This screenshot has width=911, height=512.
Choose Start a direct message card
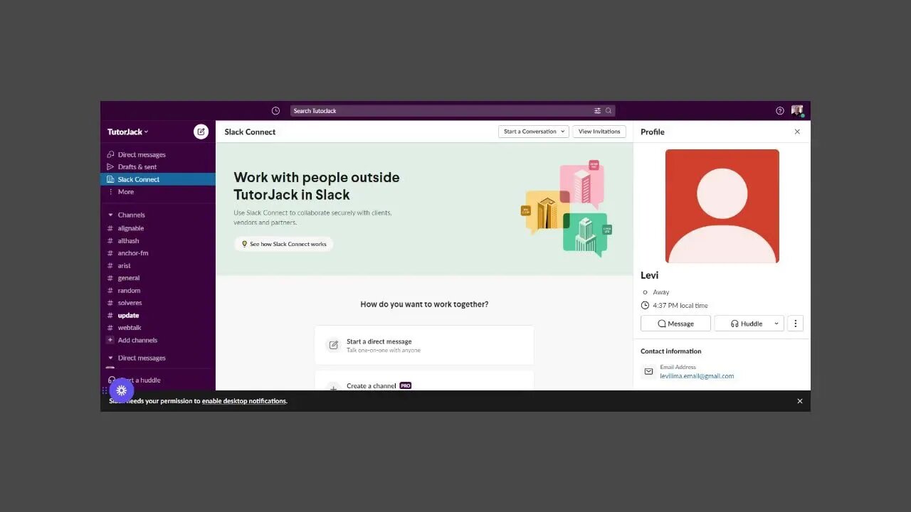(x=424, y=345)
